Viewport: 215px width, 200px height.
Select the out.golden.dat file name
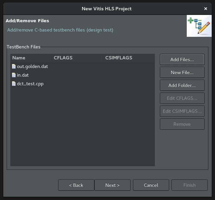coord(32,66)
